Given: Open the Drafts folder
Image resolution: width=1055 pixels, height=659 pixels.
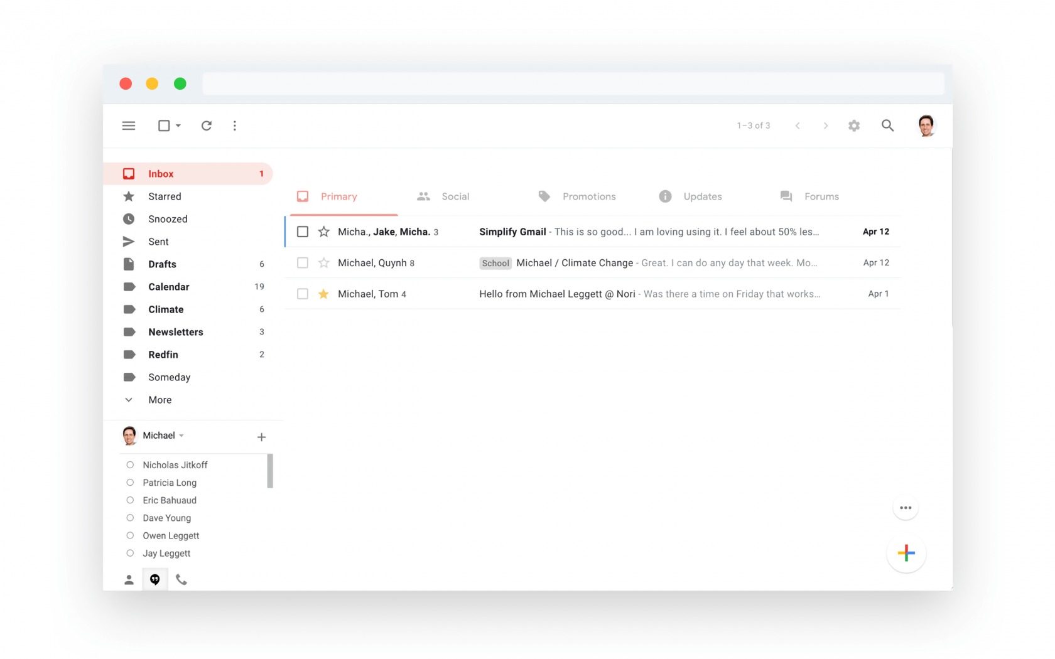Looking at the screenshot, I should tap(162, 264).
